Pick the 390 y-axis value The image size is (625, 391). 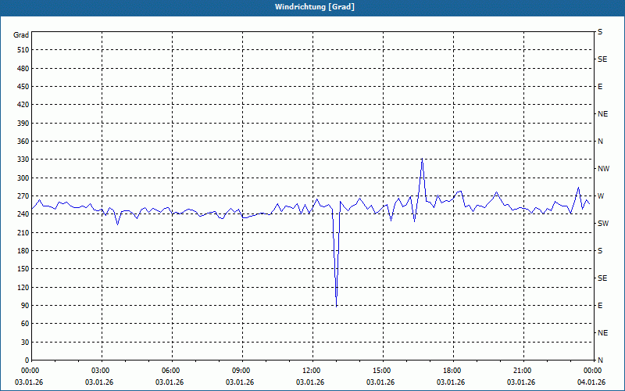[x=23, y=124]
